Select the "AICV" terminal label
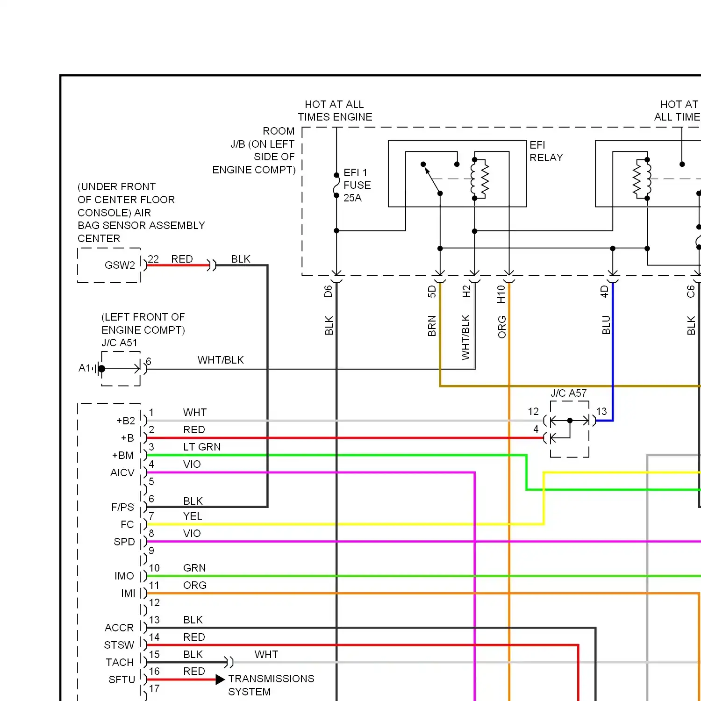Viewport: 701px width, 701px height. 122,472
